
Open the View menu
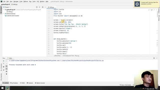(11, 1)
